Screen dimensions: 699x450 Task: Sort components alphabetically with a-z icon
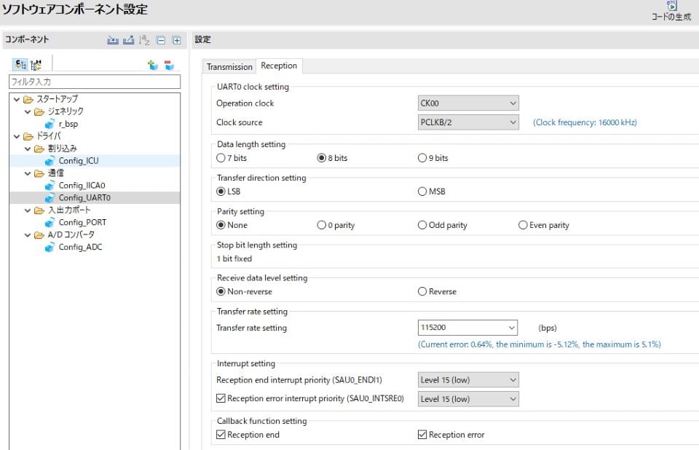[144, 40]
